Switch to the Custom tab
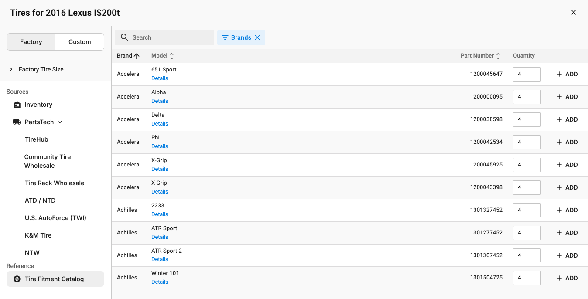Image resolution: width=588 pixels, height=299 pixels. pos(80,42)
